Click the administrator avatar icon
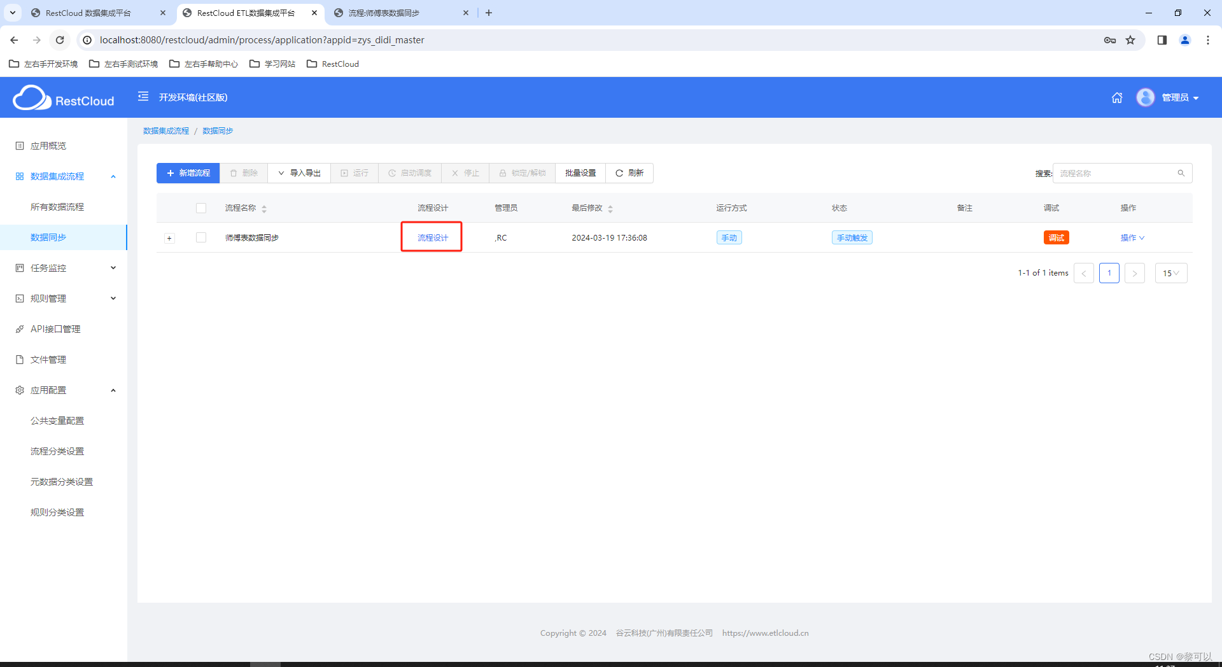Image resolution: width=1222 pixels, height=667 pixels. [1146, 97]
